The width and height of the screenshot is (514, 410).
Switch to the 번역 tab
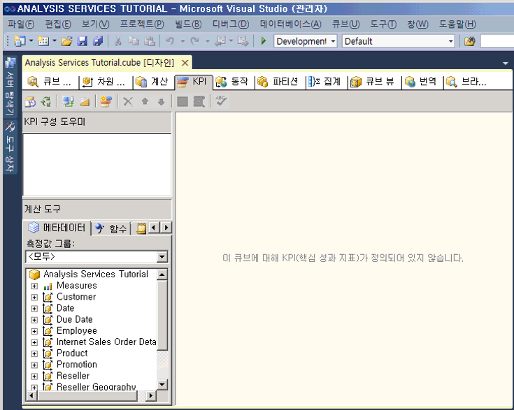[421, 82]
